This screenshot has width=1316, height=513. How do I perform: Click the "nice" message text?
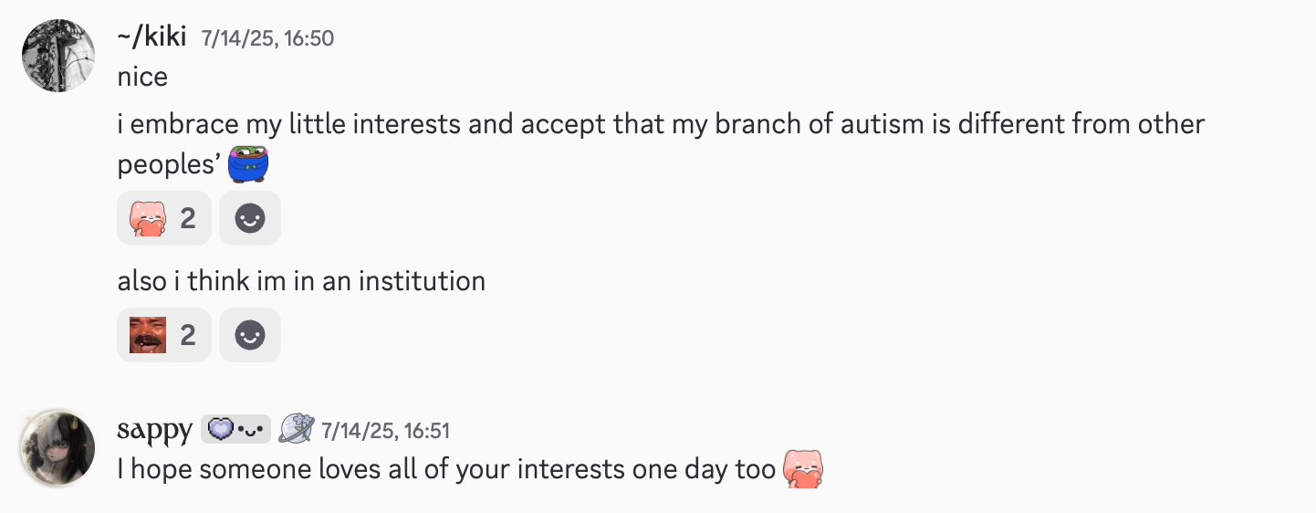(x=142, y=77)
